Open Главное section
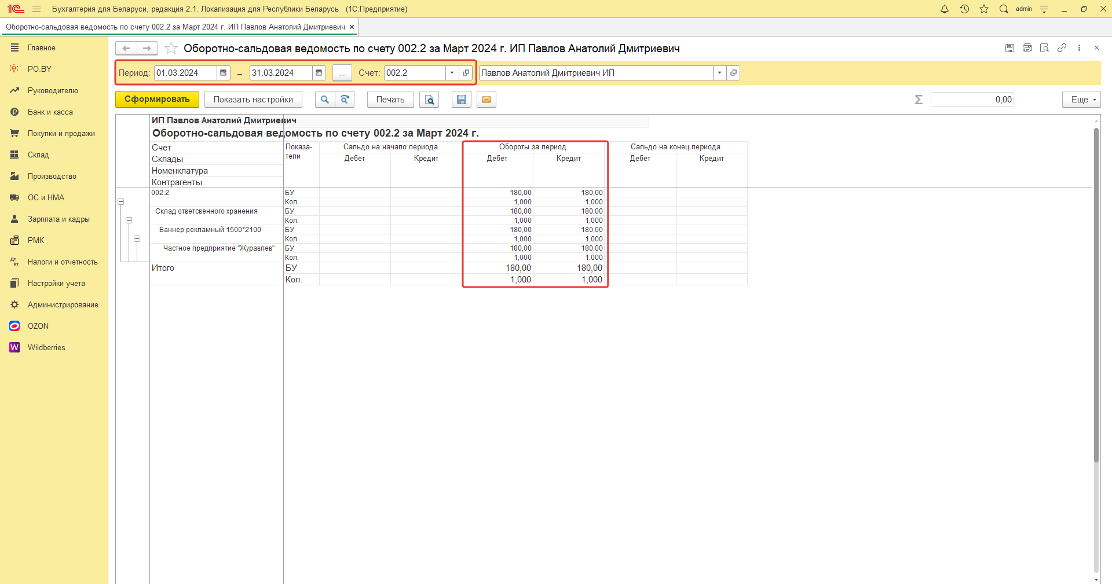This screenshot has width=1112, height=584. (x=42, y=48)
